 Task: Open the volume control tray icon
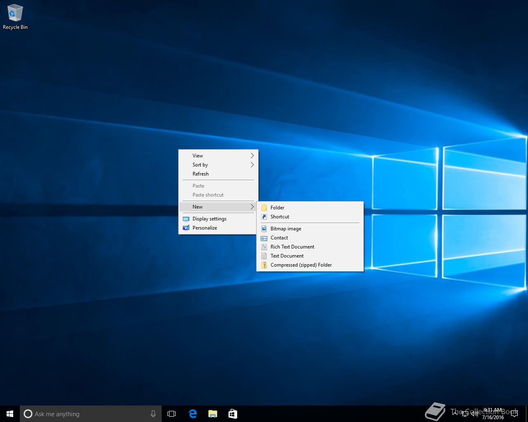pos(475,414)
